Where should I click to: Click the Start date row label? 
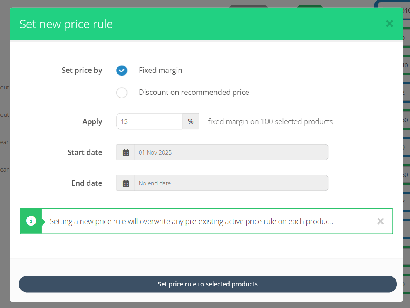click(x=85, y=152)
